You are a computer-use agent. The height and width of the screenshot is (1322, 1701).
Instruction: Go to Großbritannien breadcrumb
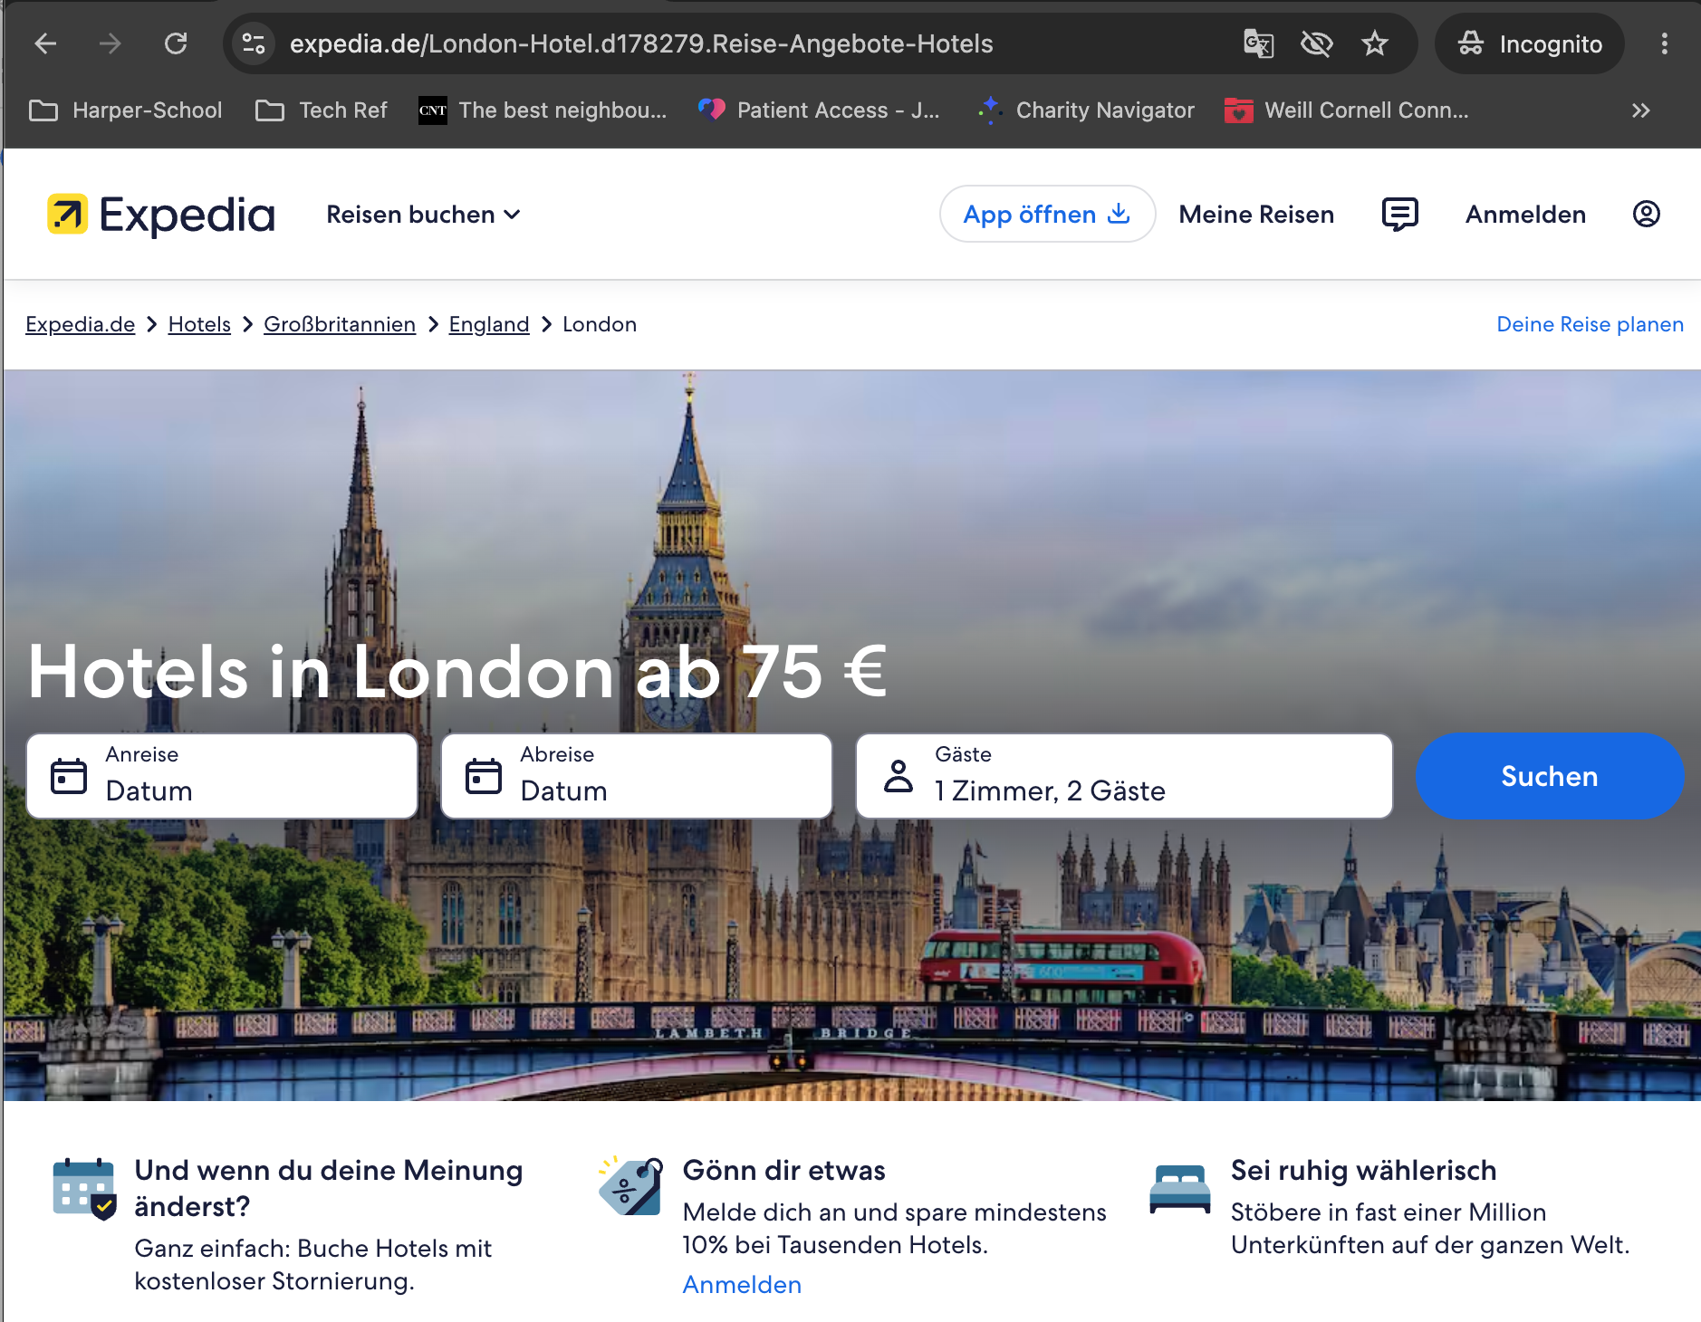[340, 324]
